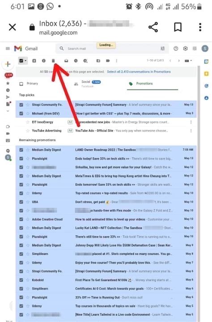Open Google Keep side panel
212x322 pixels.
click(x=206, y=74)
